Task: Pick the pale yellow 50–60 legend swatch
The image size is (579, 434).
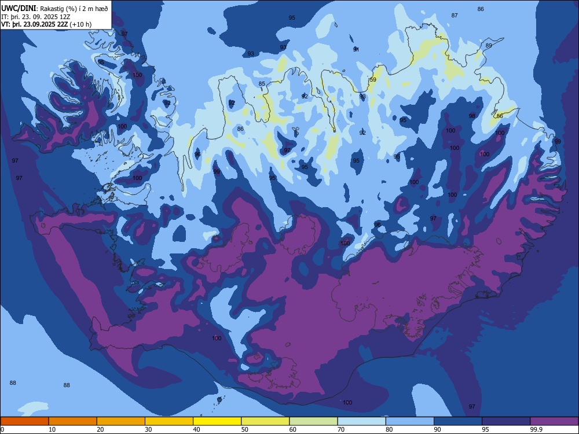Action: coord(266,421)
